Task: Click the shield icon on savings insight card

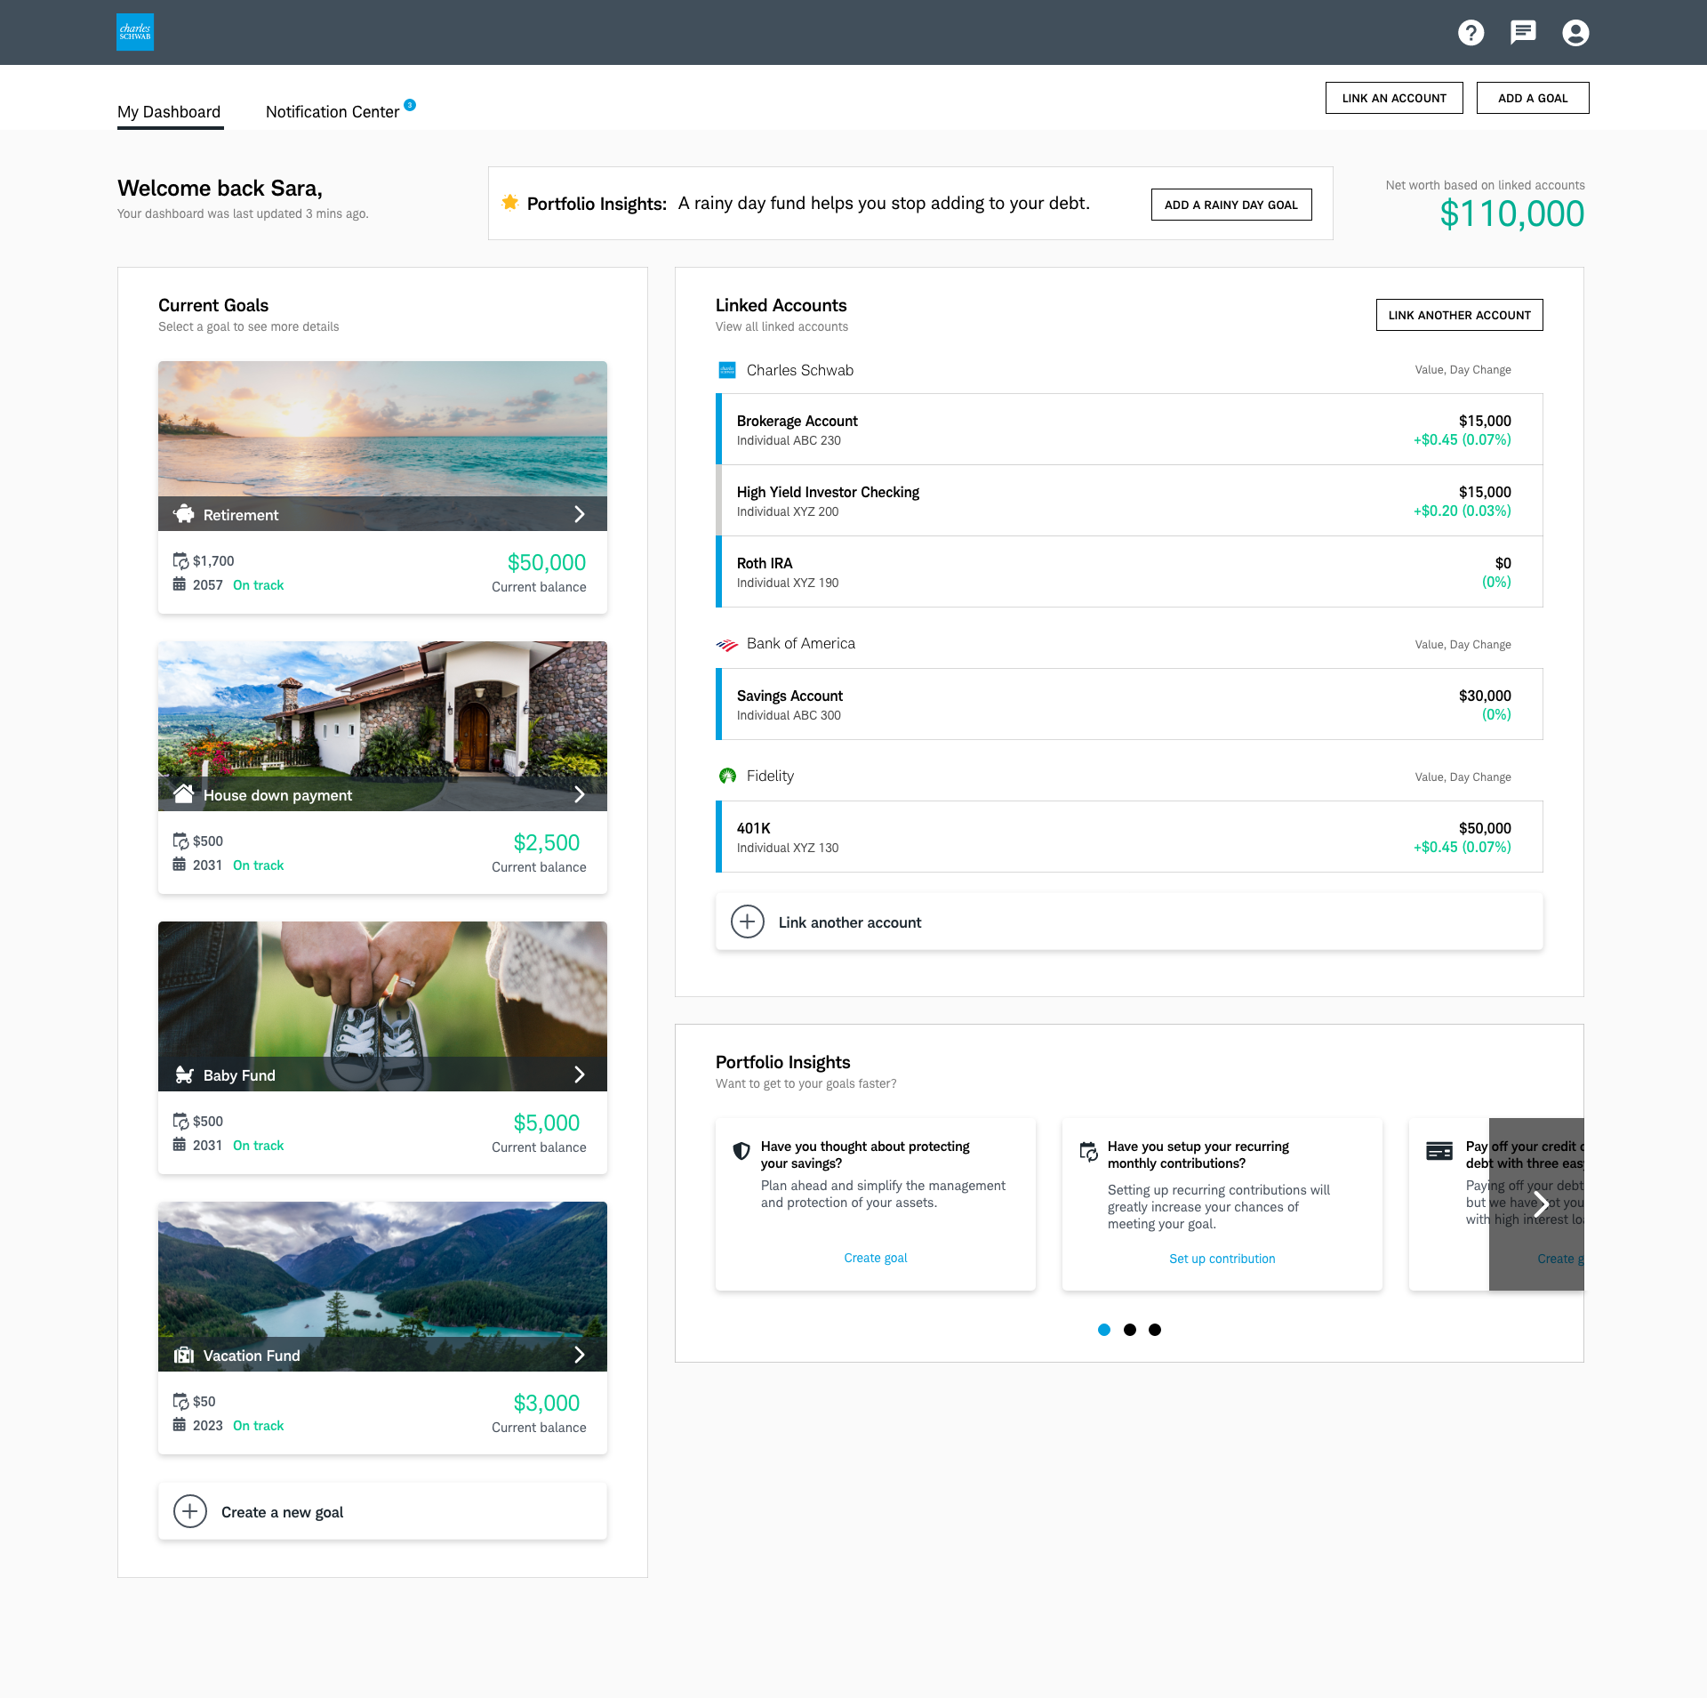Action: click(741, 1151)
